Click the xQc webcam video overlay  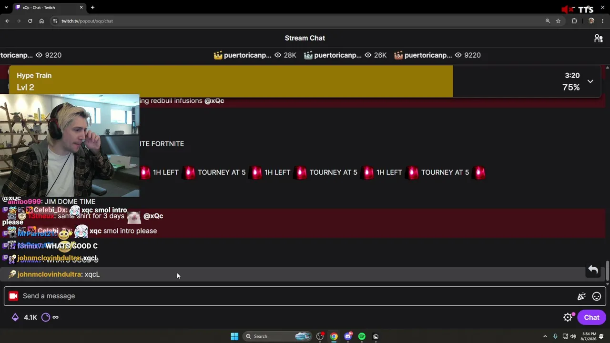70,146
